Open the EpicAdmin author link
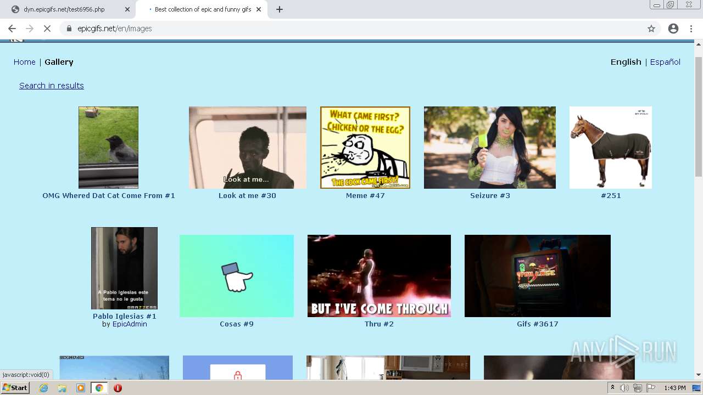703x395 pixels. click(130, 324)
